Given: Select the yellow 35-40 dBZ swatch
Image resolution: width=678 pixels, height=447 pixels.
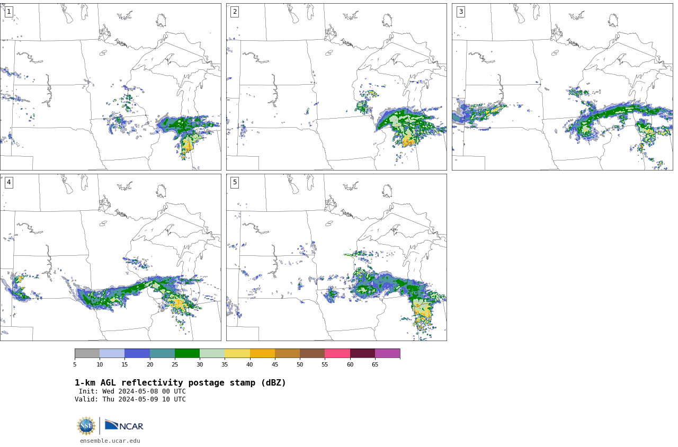Looking at the screenshot, I should coord(237,353).
